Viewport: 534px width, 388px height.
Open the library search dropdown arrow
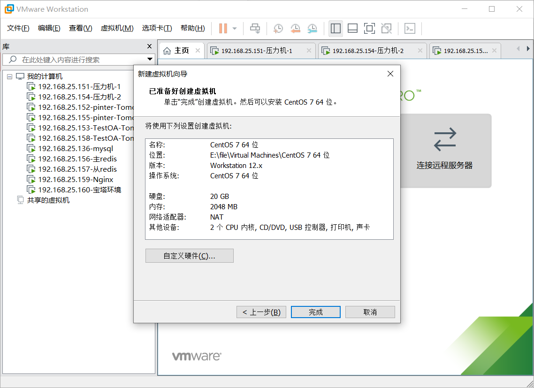click(x=150, y=59)
